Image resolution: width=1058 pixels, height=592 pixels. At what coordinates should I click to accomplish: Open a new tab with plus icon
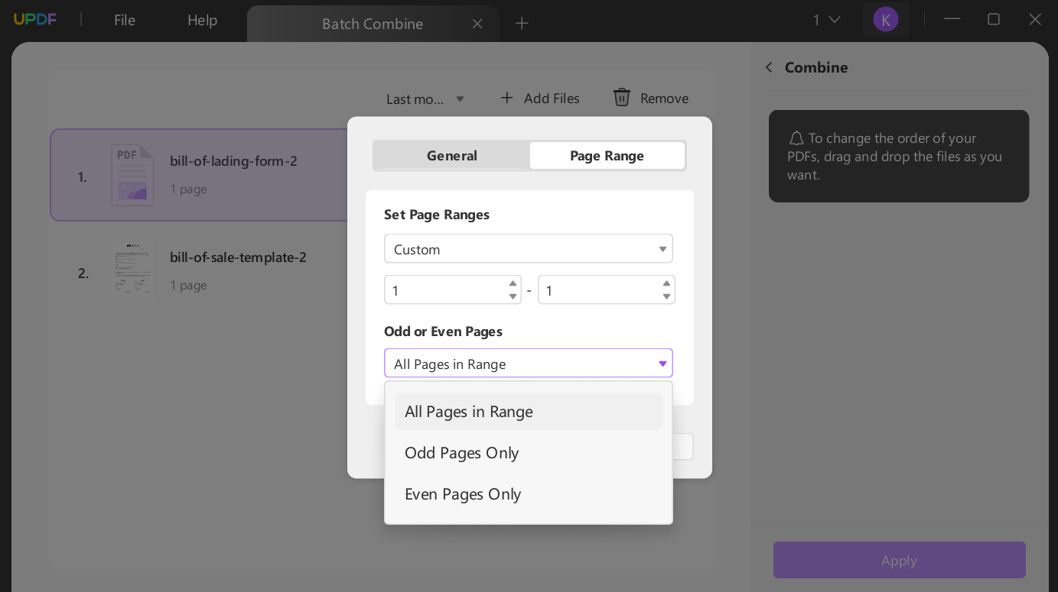[522, 24]
